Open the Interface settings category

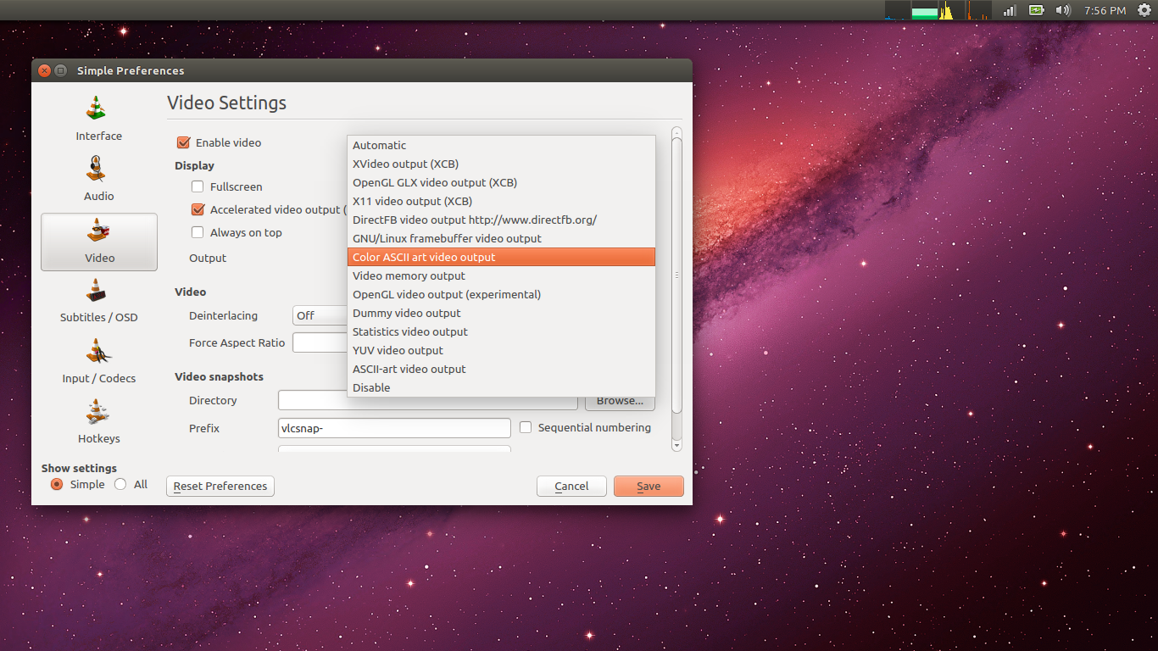tap(99, 119)
